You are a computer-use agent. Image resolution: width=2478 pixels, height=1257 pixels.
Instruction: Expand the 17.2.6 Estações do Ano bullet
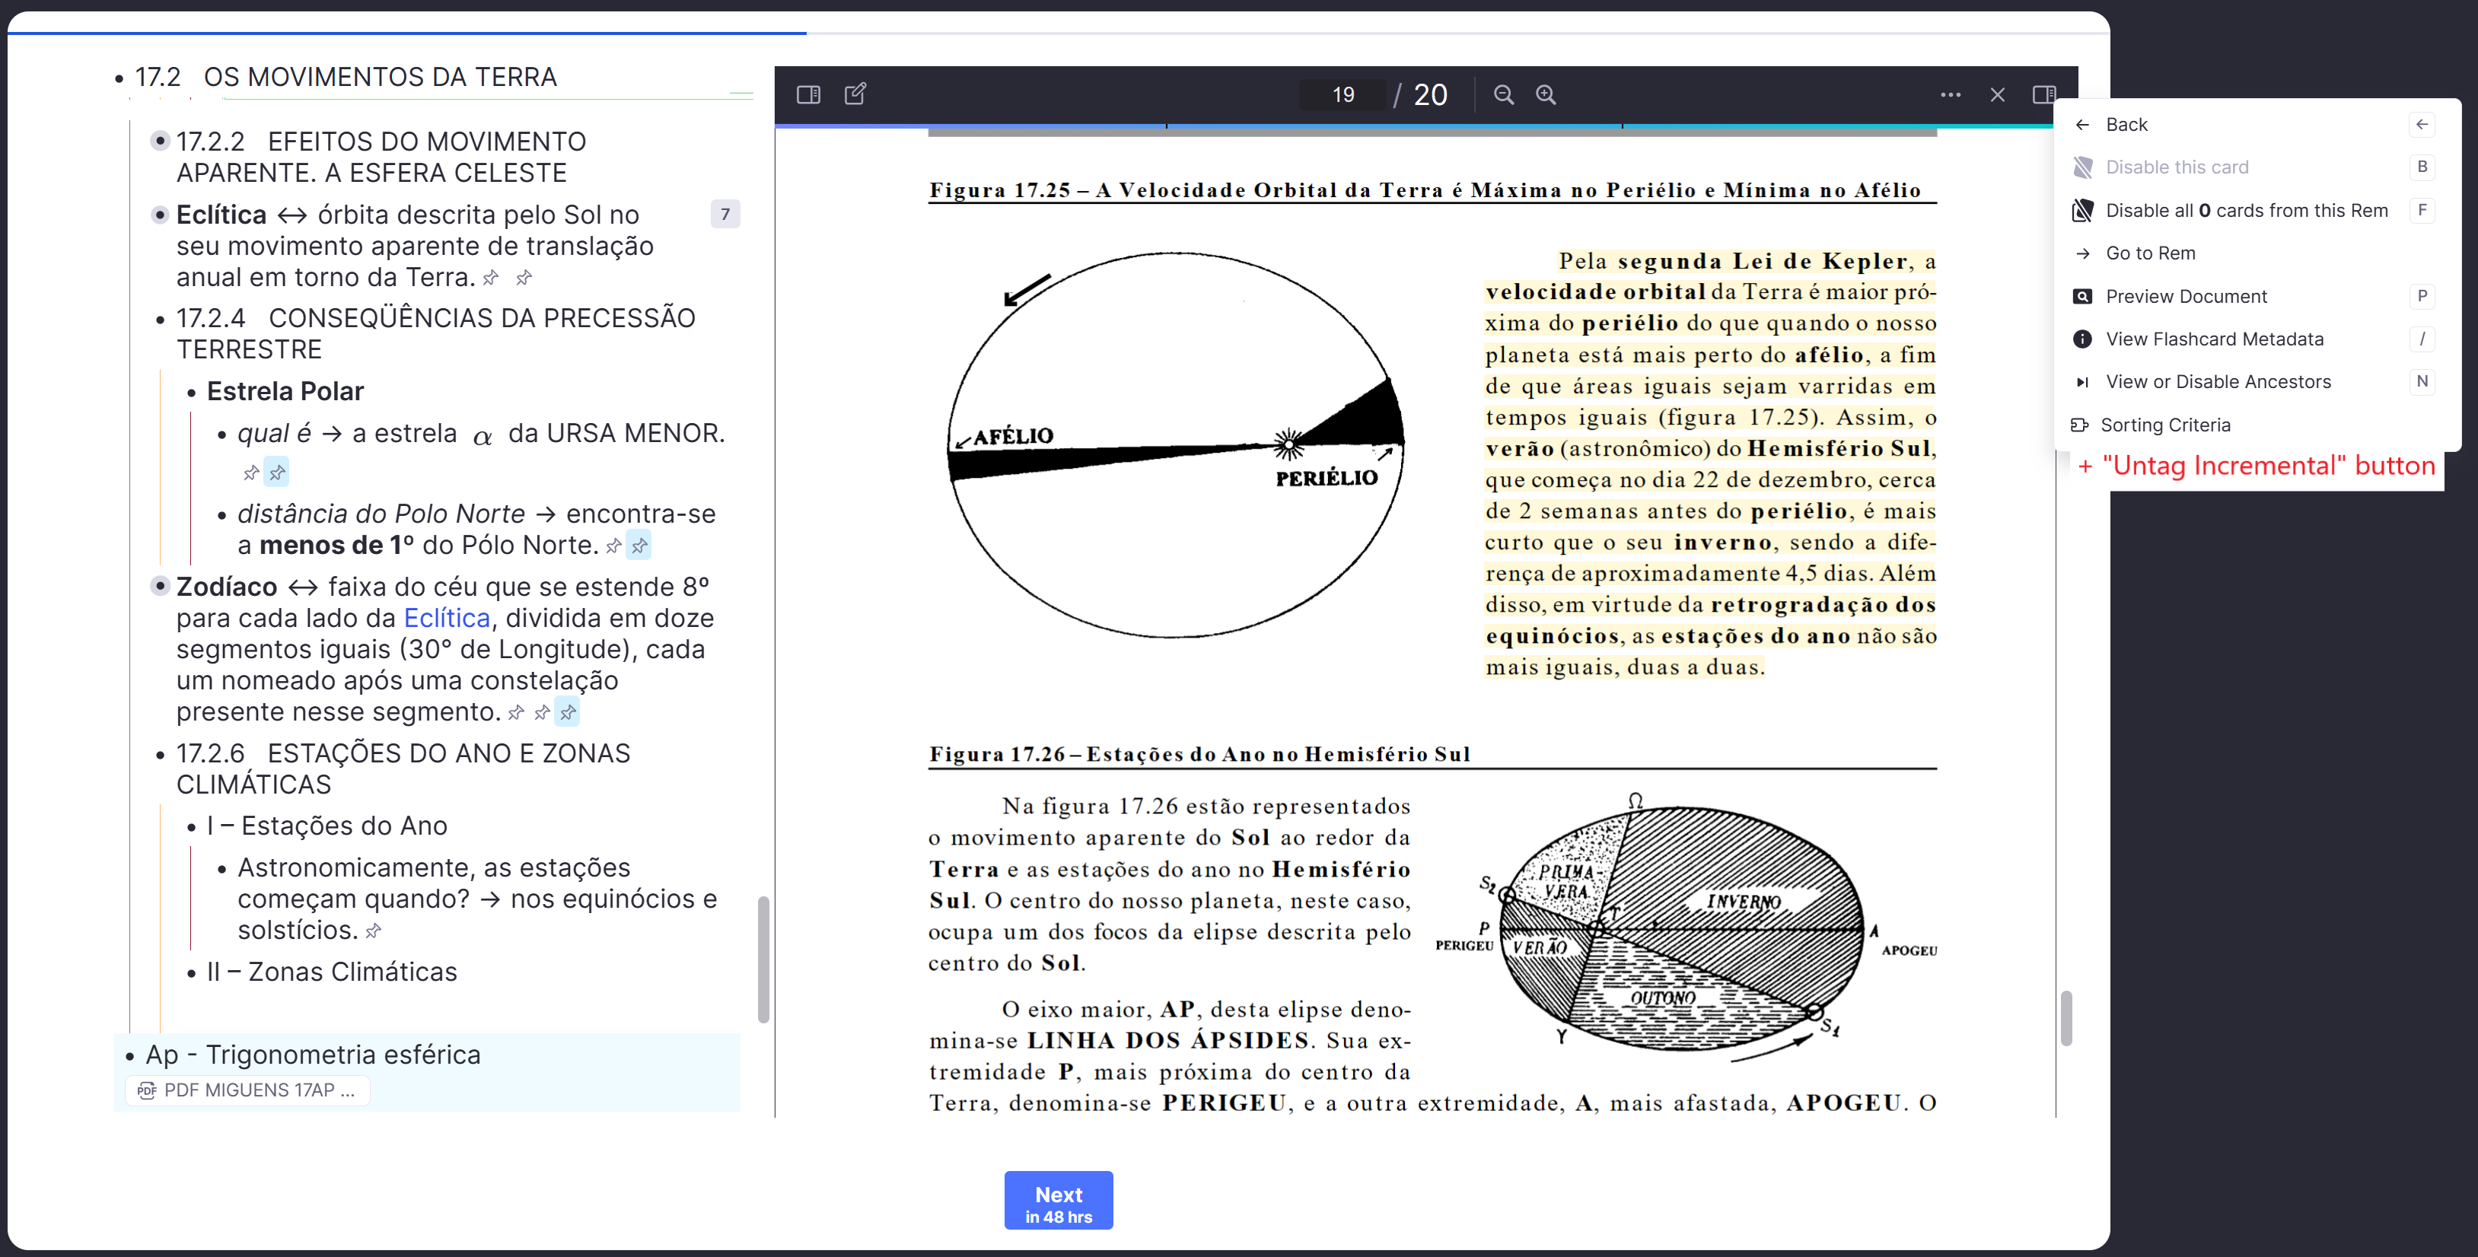click(160, 754)
